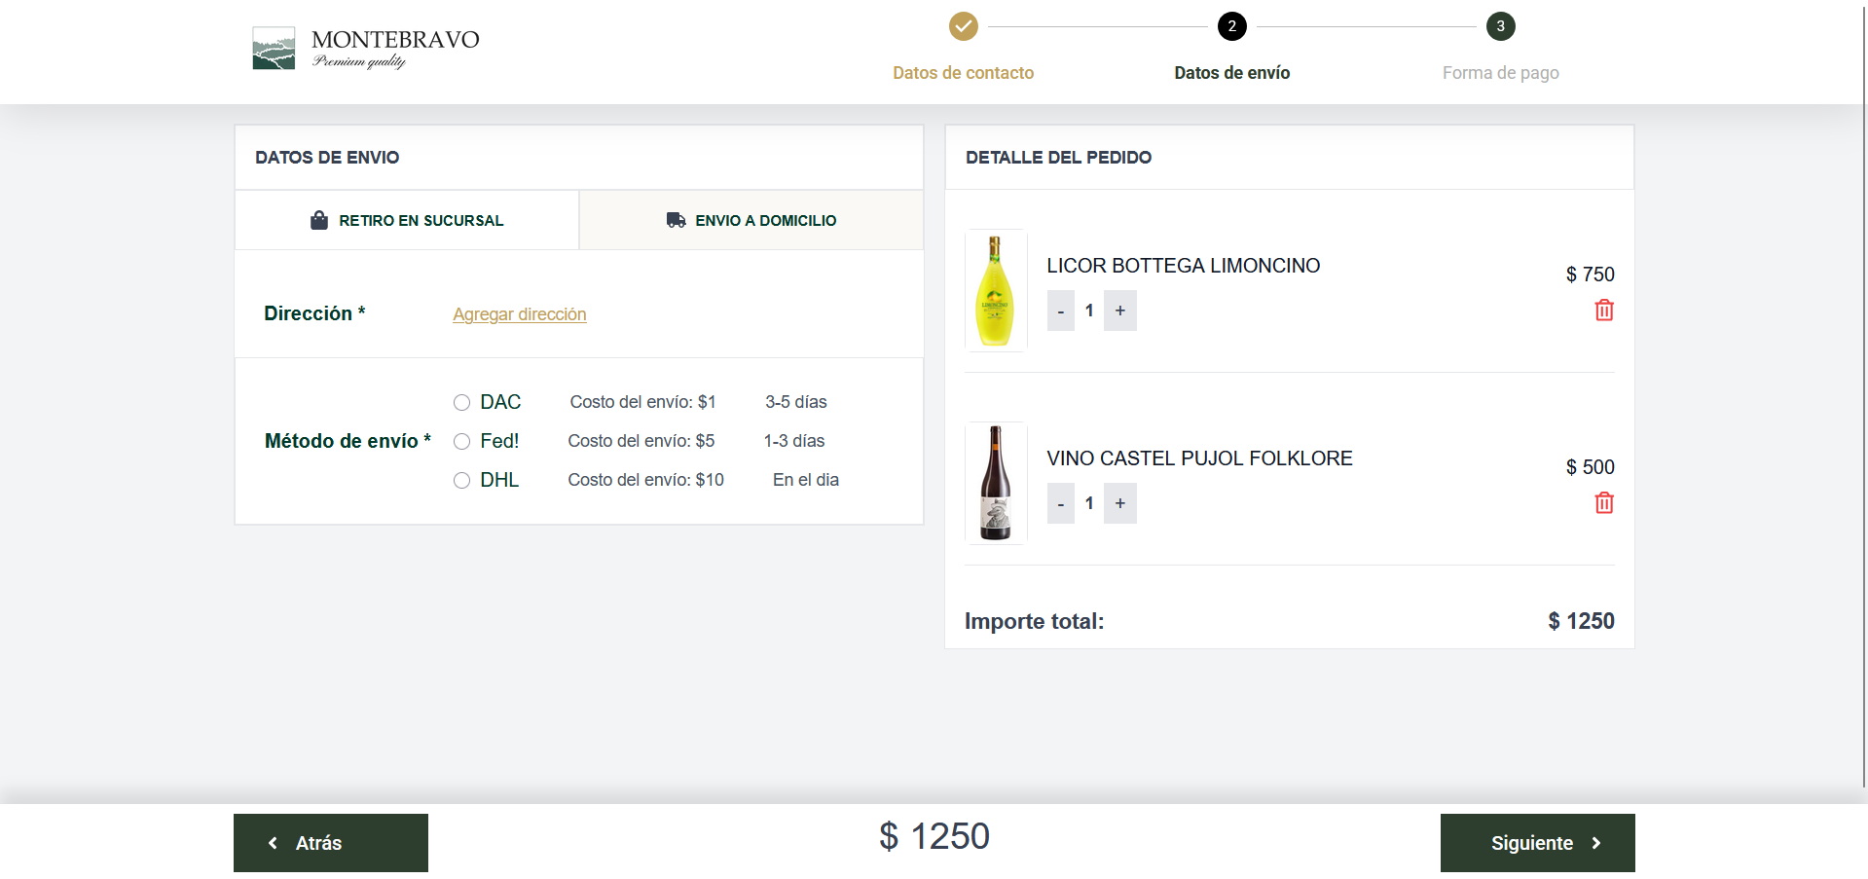The width and height of the screenshot is (1868, 879).
Task: Click the Montebravo logo
Action: tap(365, 49)
